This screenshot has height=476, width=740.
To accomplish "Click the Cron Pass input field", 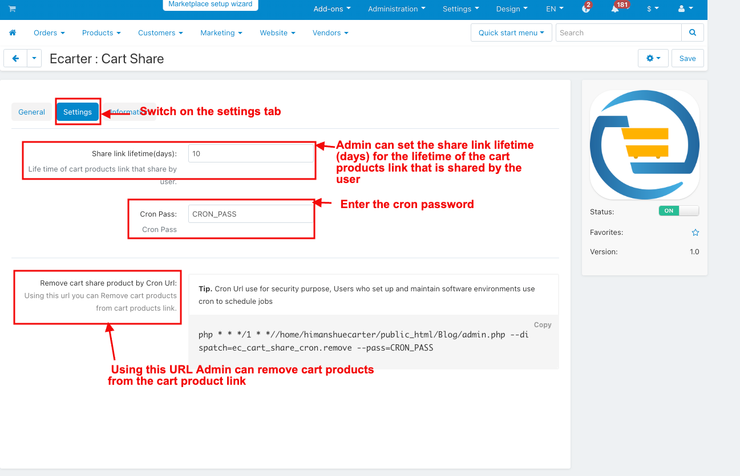I will pos(250,214).
